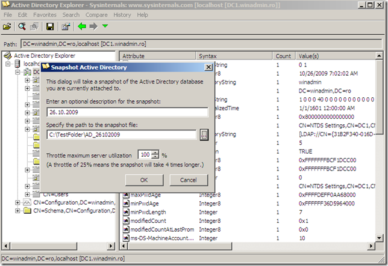Click the tree pane horizontal scrollbar thumb

(43, 246)
